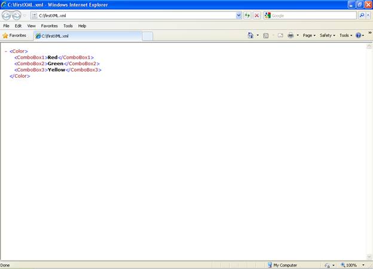Click the Forward navigation arrow
The height and width of the screenshot is (269, 373).
click(16, 16)
